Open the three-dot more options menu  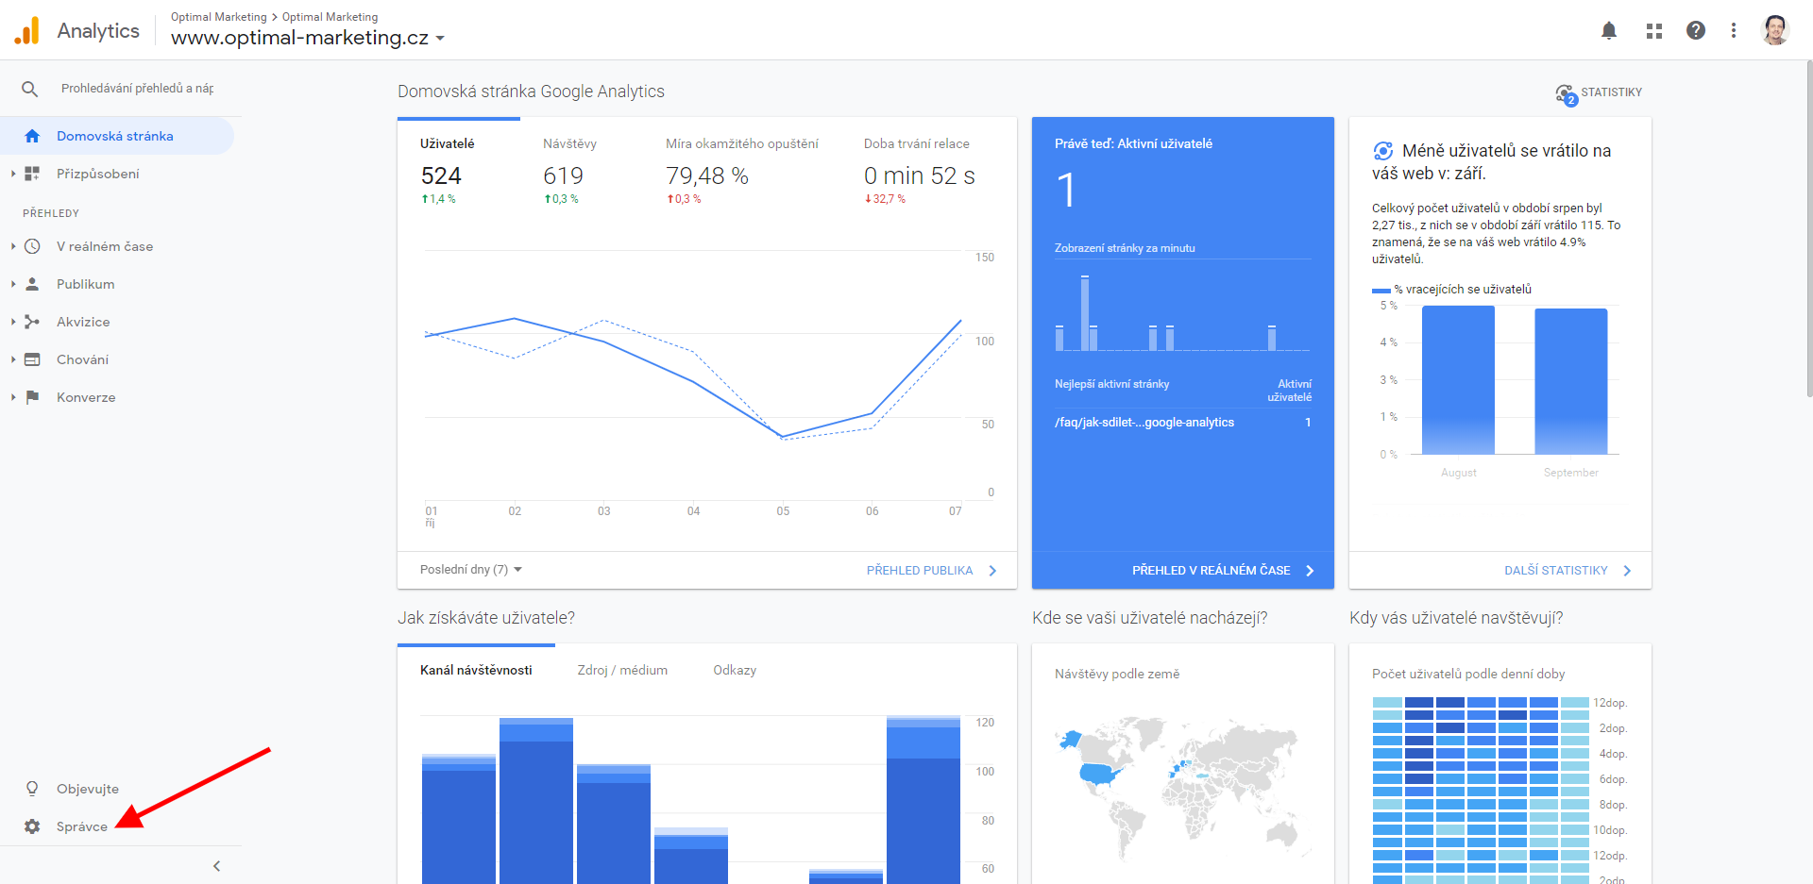point(1734,30)
